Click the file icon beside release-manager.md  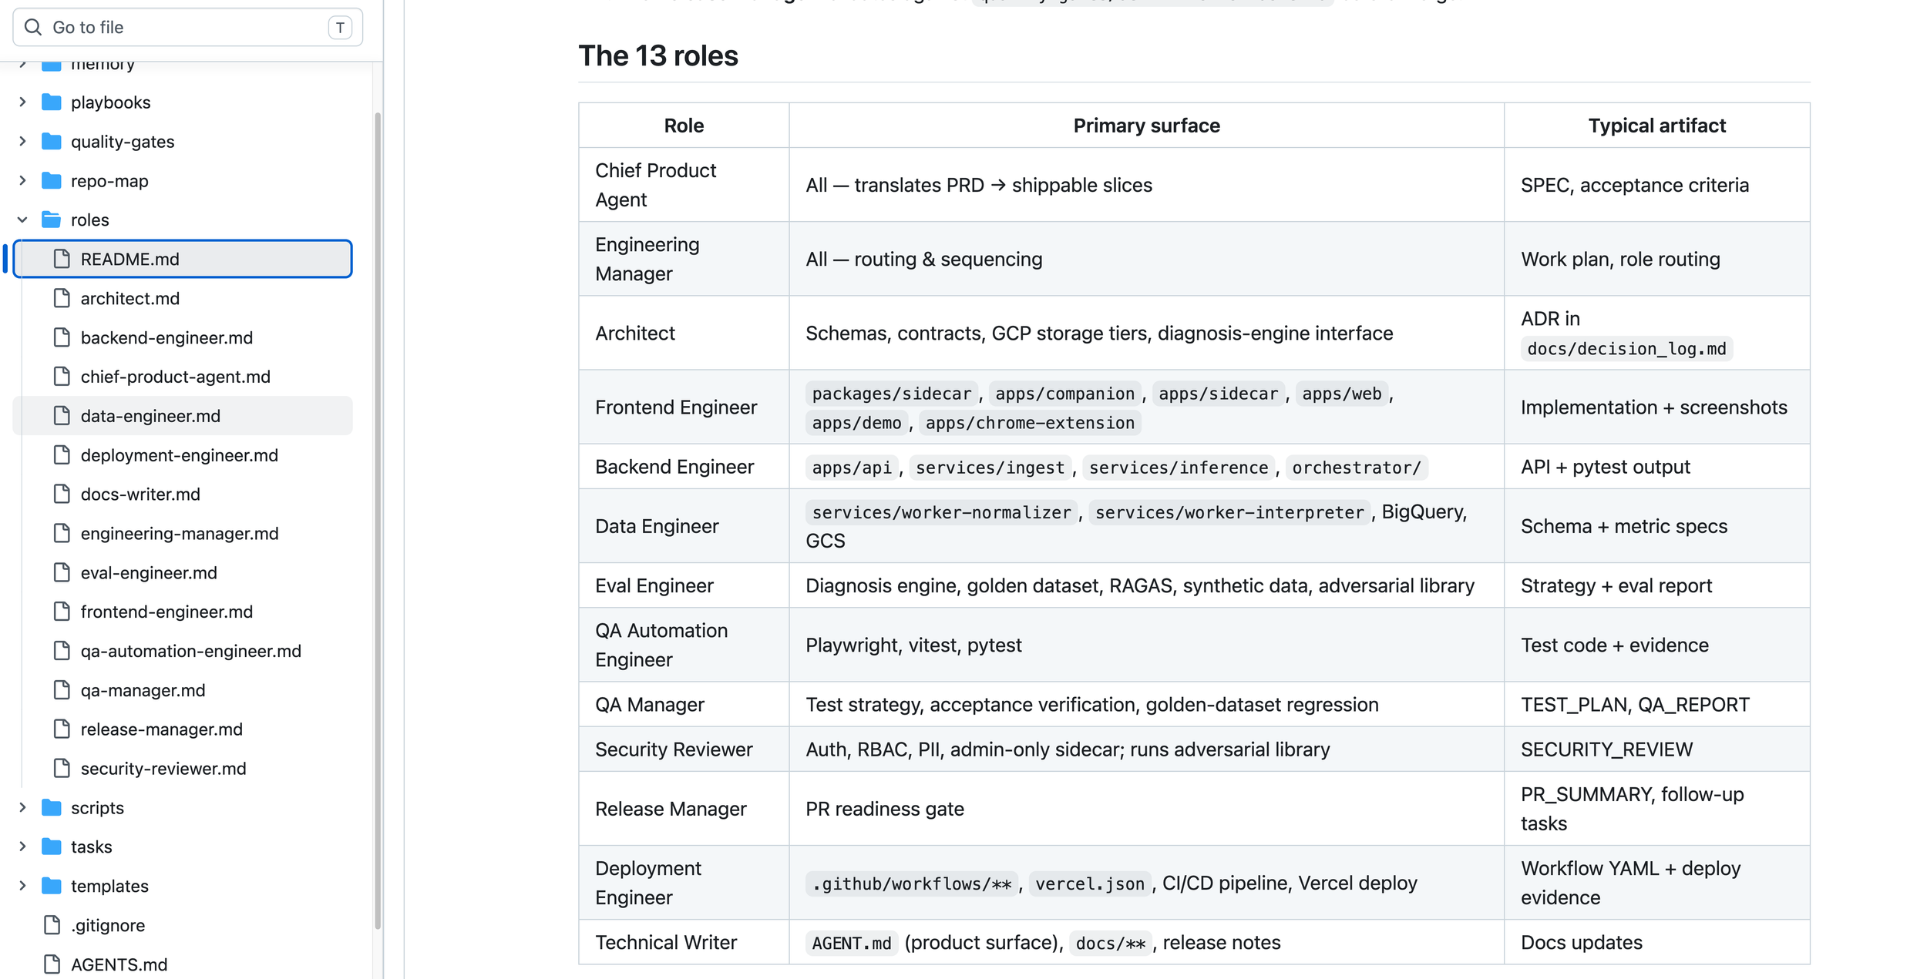pyautogui.click(x=62, y=729)
